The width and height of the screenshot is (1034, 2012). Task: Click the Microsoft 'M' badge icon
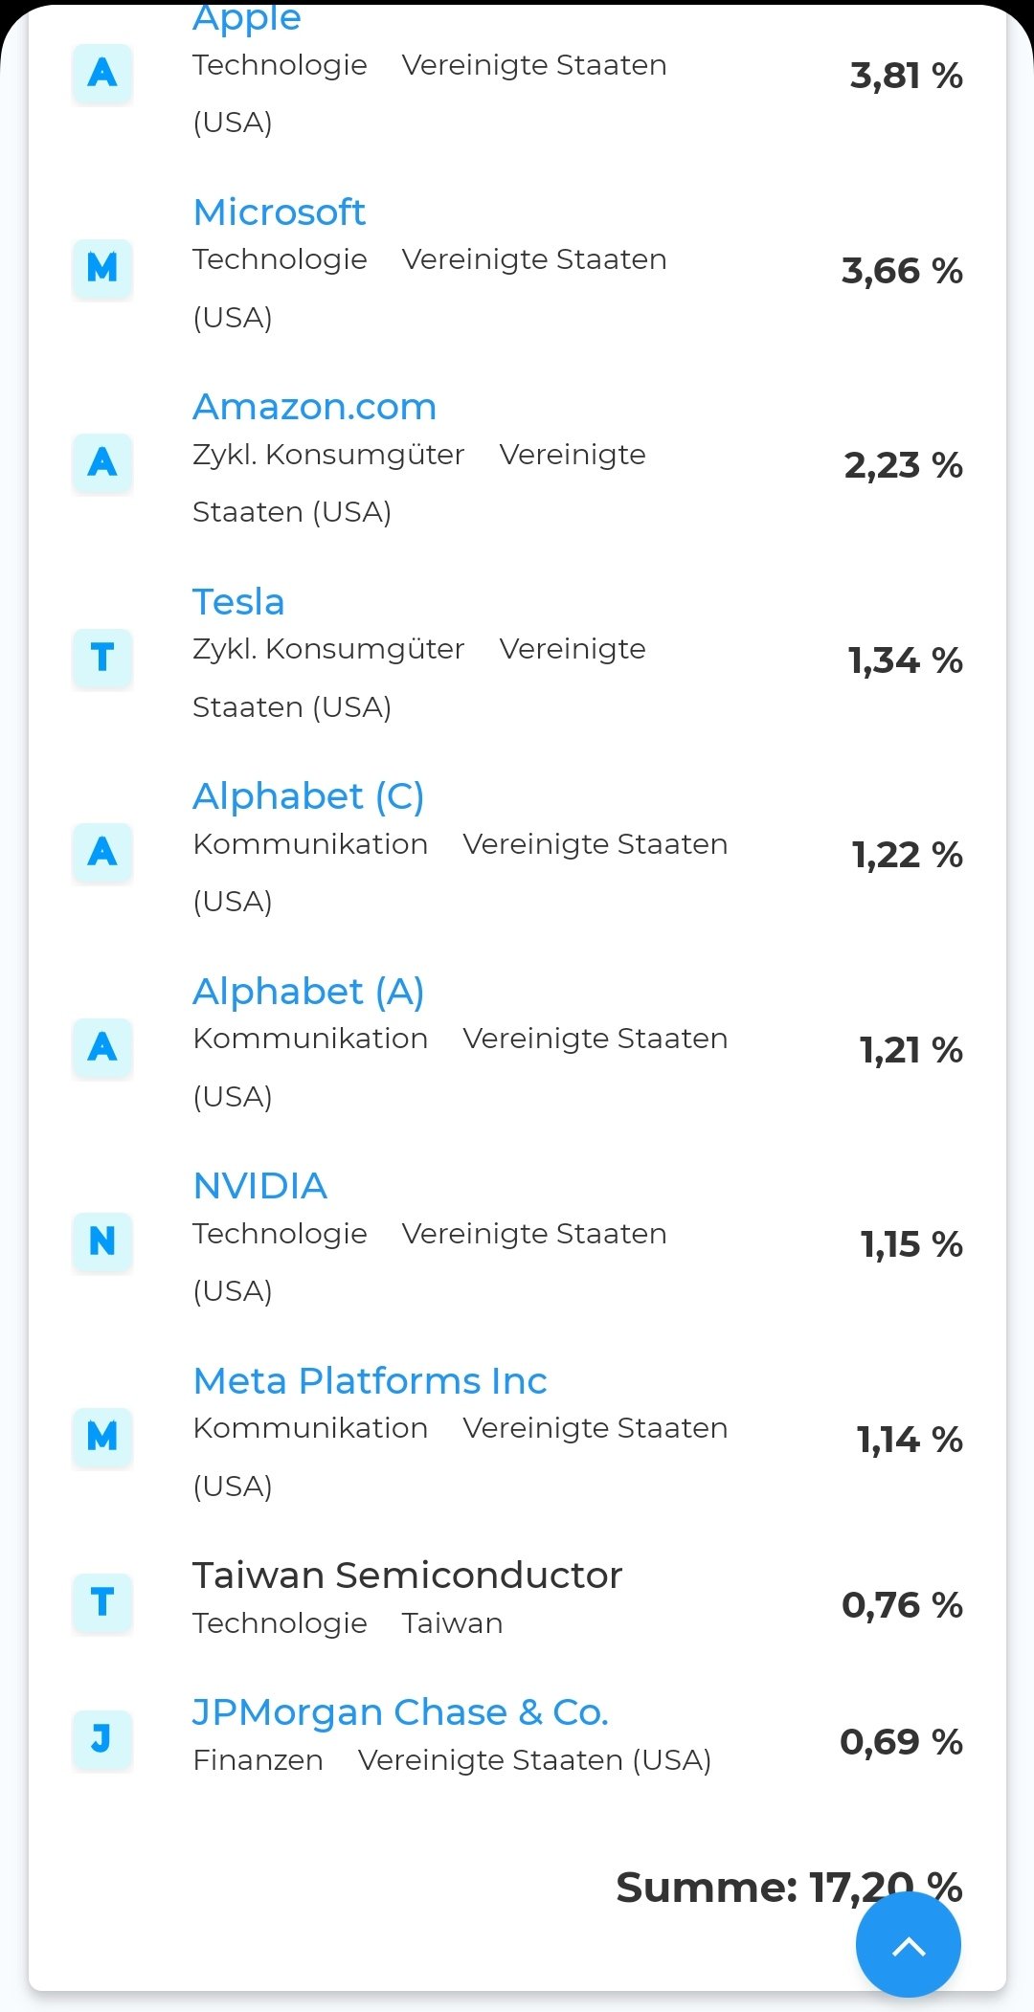point(102,267)
